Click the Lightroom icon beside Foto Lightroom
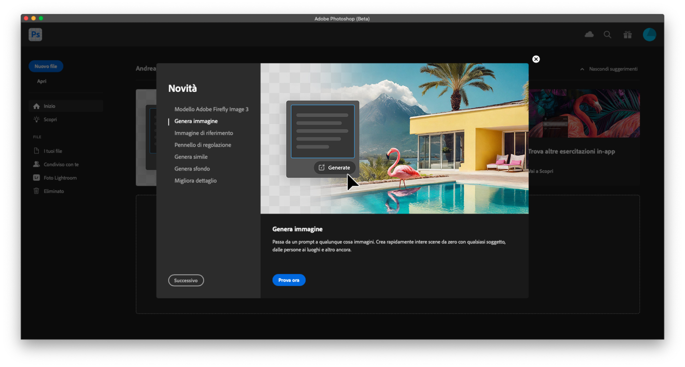 tap(36, 178)
